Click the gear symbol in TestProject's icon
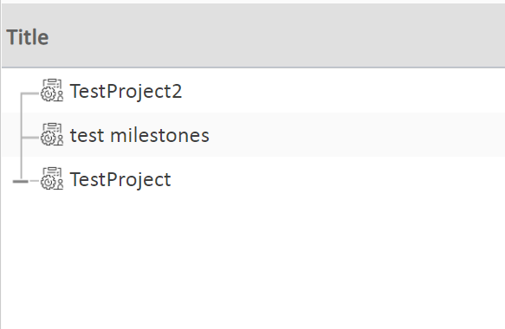 pyautogui.click(x=48, y=182)
